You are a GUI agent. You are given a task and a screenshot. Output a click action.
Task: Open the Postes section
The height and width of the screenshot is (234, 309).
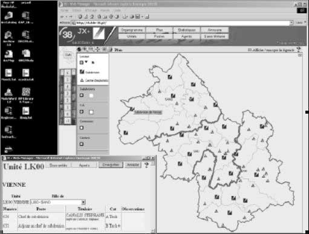coord(159,36)
